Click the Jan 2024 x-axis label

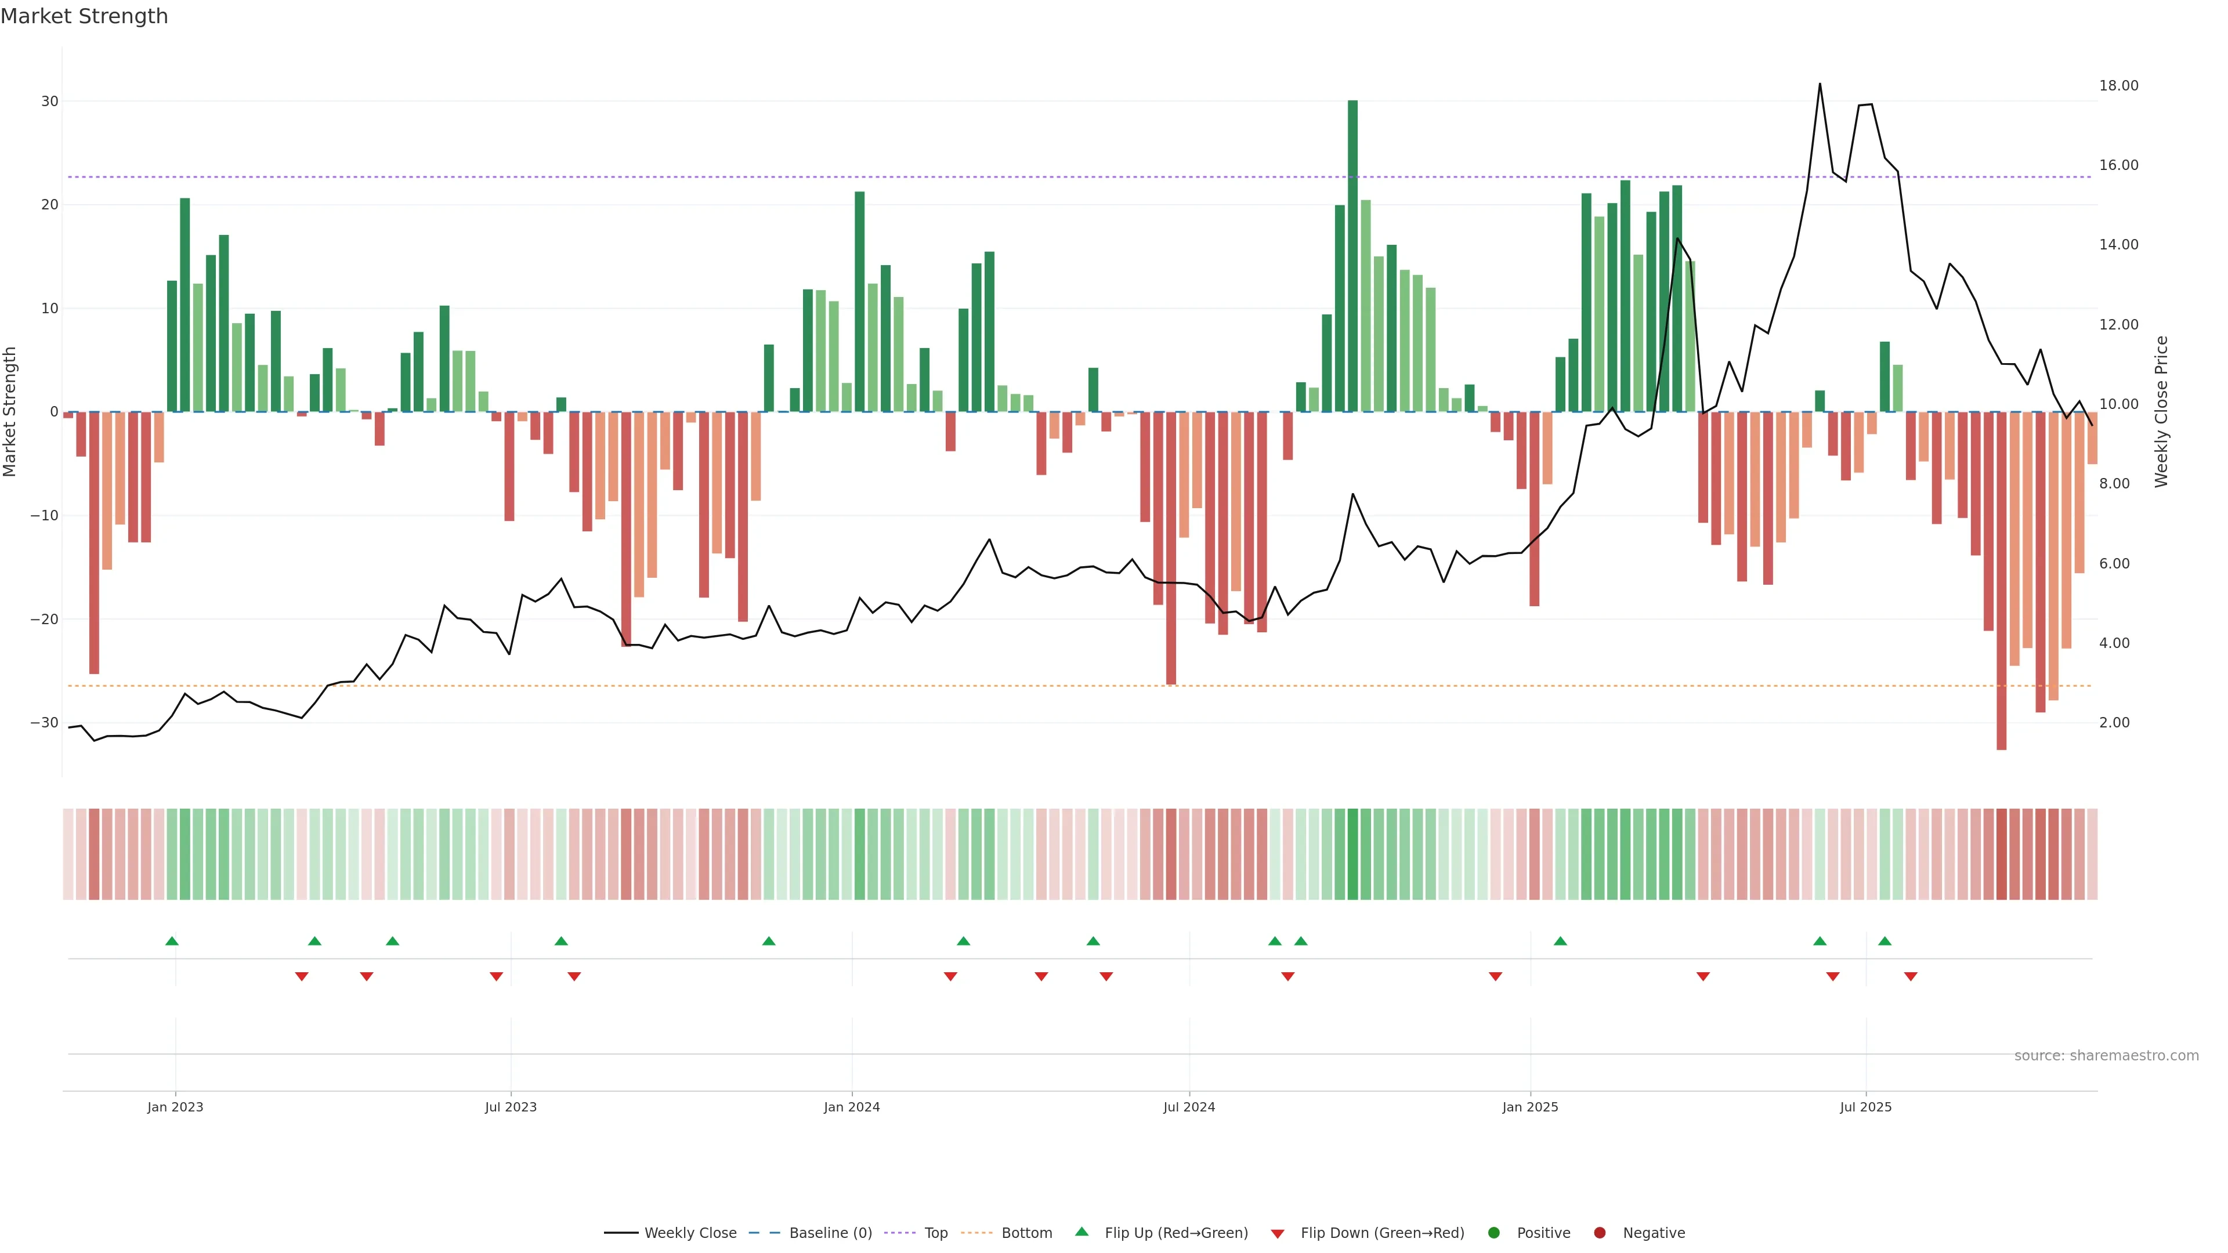click(851, 1107)
